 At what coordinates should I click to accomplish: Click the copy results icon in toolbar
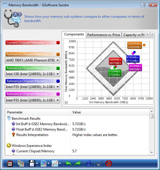point(21,163)
